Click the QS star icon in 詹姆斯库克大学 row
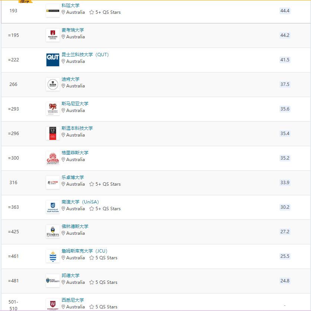 [x=92, y=258]
